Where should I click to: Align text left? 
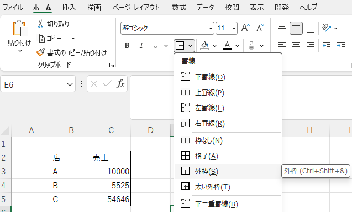tap(282, 46)
